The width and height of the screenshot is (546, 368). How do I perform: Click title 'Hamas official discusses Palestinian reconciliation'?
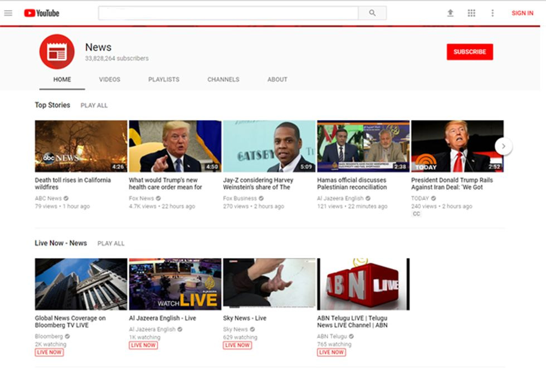(352, 184)
